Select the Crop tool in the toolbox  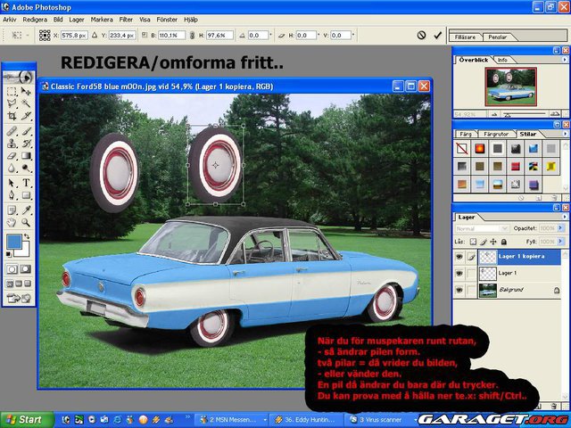click(12, 117)
